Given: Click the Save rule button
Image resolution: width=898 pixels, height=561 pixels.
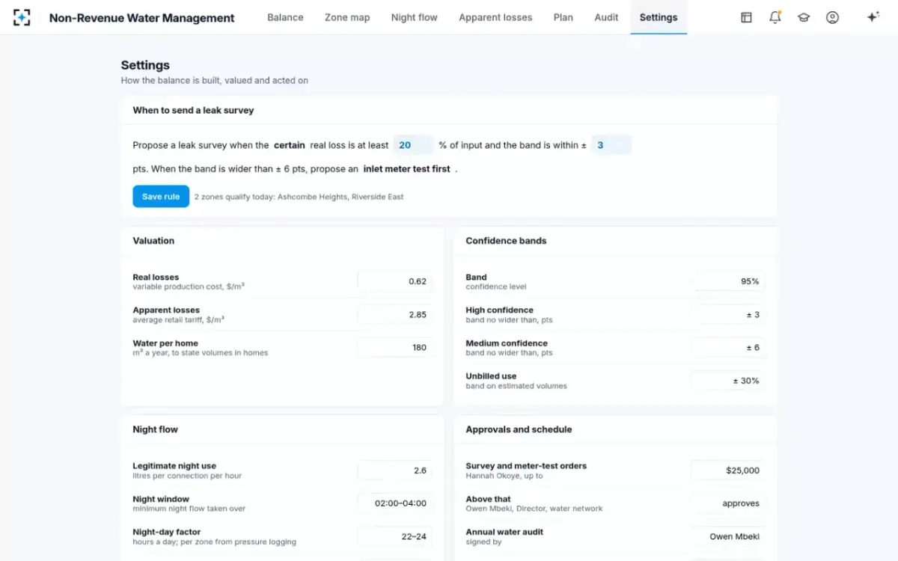Looking at the screenshot, I should tap(161, 197).
